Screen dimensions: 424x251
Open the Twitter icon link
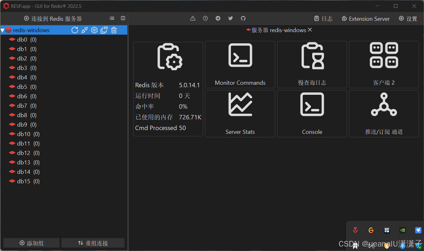(x=231, y=19)
